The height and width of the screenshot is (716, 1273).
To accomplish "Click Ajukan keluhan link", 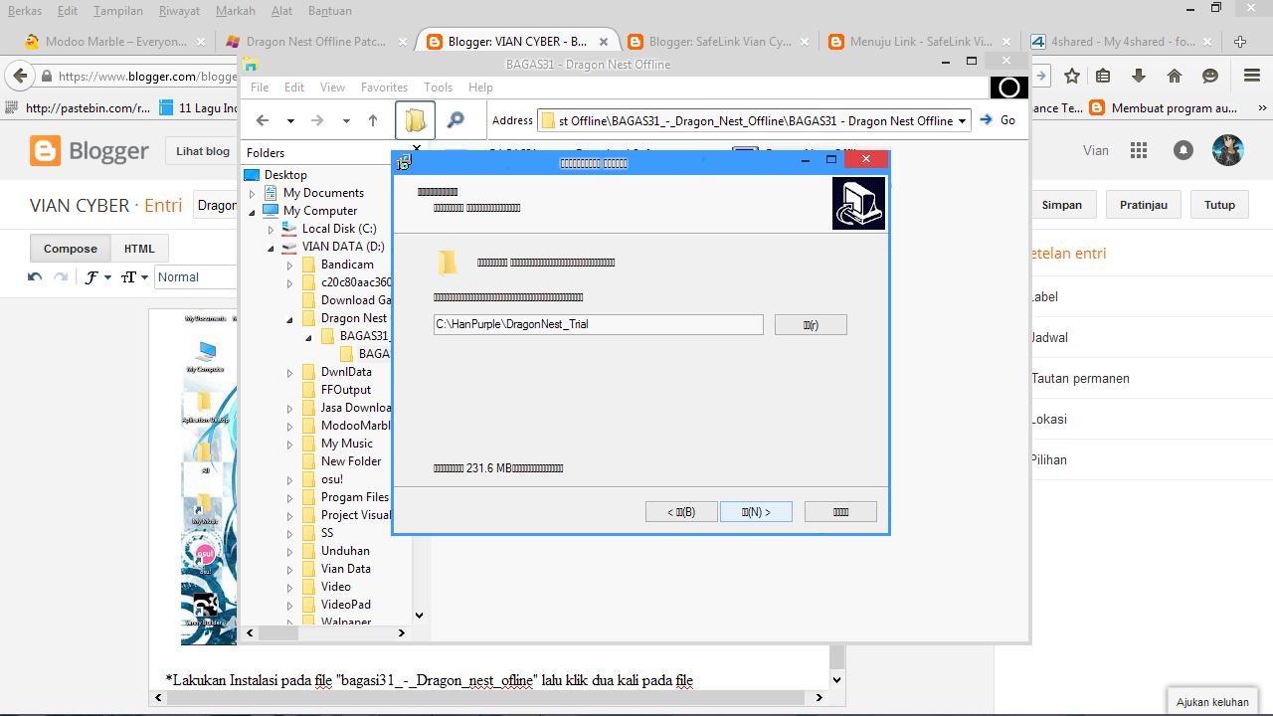I will pyautogui.click(x=1212, y=701).
